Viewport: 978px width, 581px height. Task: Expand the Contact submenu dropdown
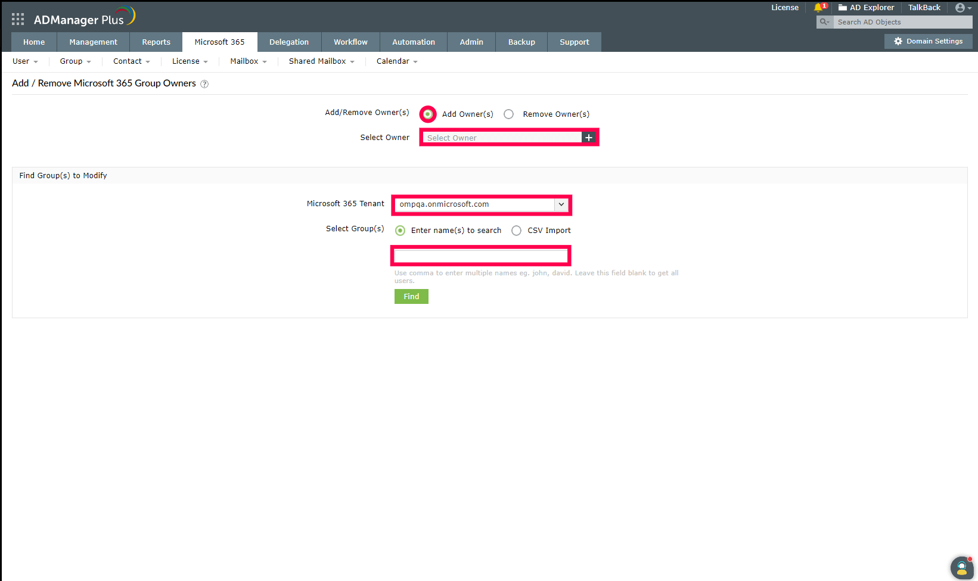[x=132, y=61]
